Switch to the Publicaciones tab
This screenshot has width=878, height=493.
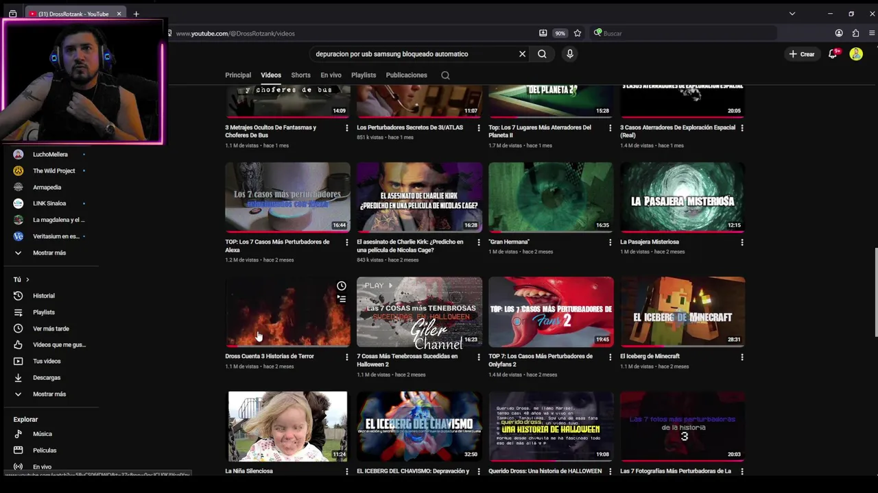pos(406,75)
